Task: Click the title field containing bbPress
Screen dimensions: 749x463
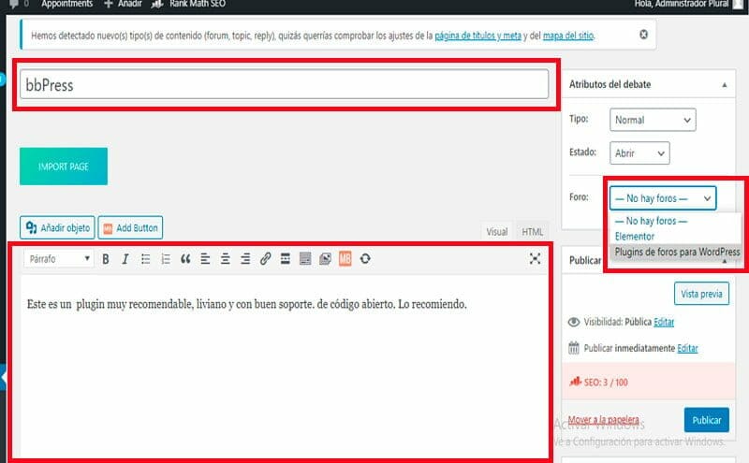Action: (284, 84)
